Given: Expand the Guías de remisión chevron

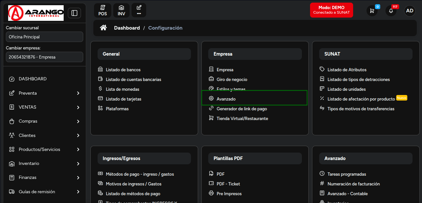Looking at the screenshot, I should click(x=78, y=192).
